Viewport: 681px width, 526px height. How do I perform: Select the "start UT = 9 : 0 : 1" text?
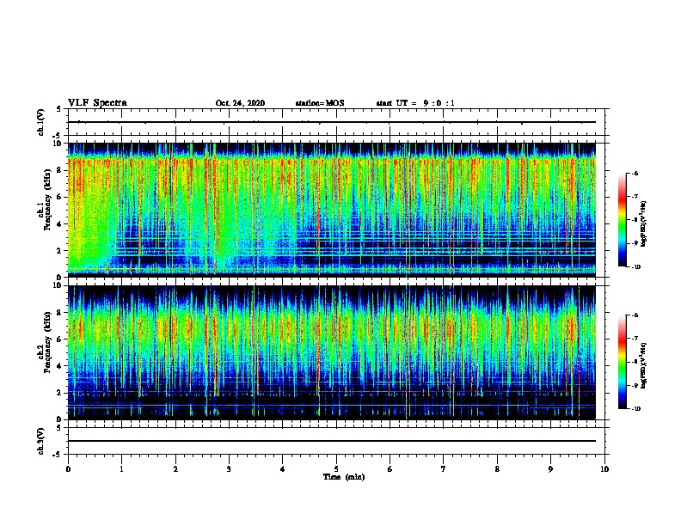pyautogui.click(x=415, y=103)
